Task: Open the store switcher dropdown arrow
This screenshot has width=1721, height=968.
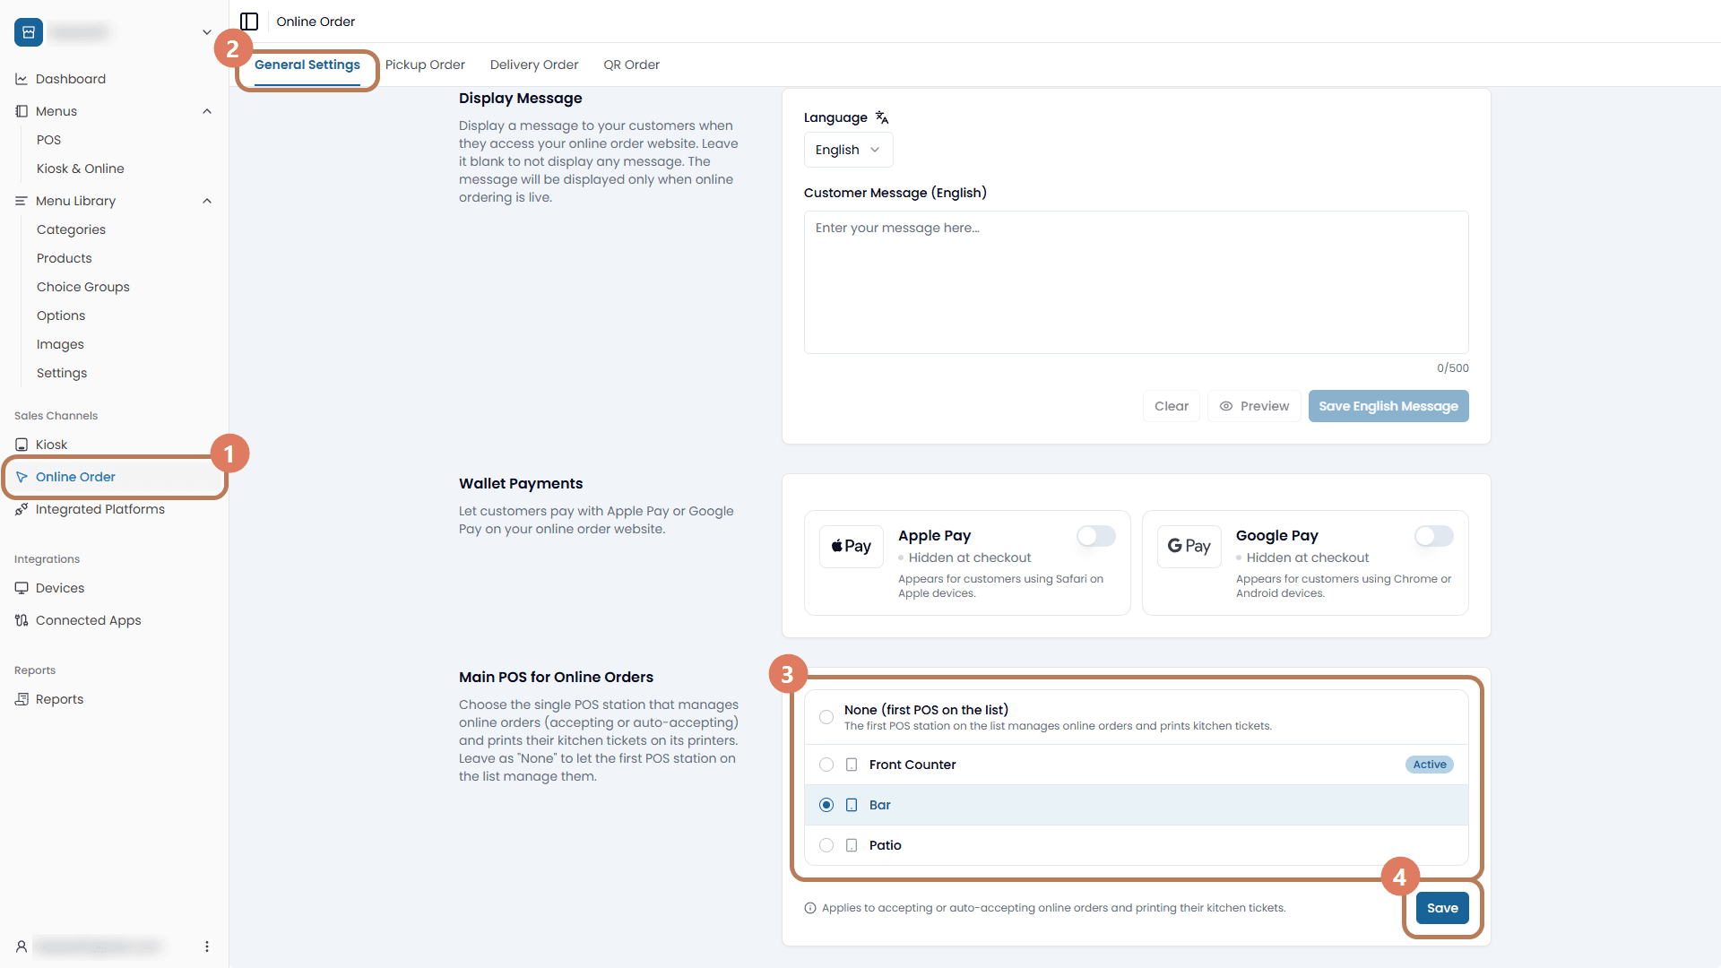Action: coord(207,32)
